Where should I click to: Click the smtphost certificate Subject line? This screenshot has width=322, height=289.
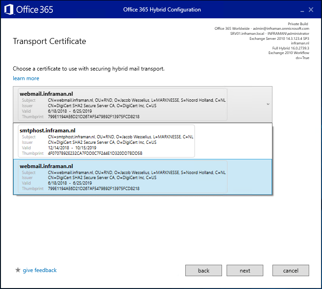(x=120, y=137)
